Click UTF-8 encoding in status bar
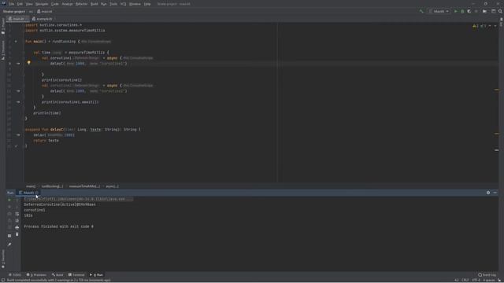The height and width of the screenshot is (283, 504). [476, 280]
